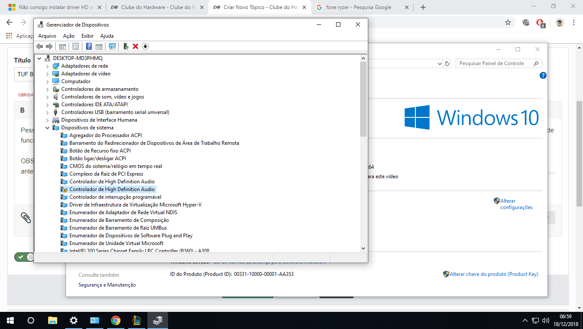The height and width of the screenshot is (329, 583).
Task: Expand Adaptadores de rede
Action: 47,66
